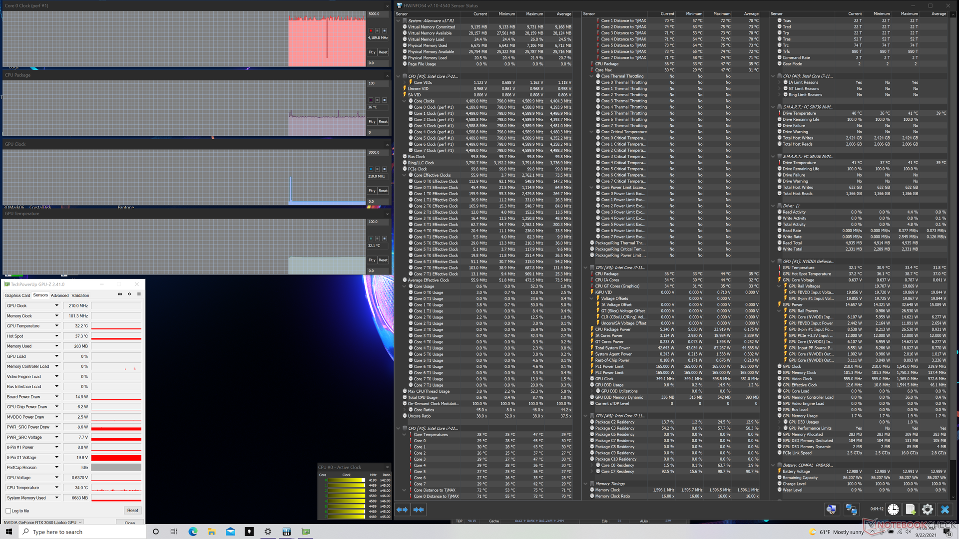Click the network monitors icon in HWiNFO

pos(851,510)
